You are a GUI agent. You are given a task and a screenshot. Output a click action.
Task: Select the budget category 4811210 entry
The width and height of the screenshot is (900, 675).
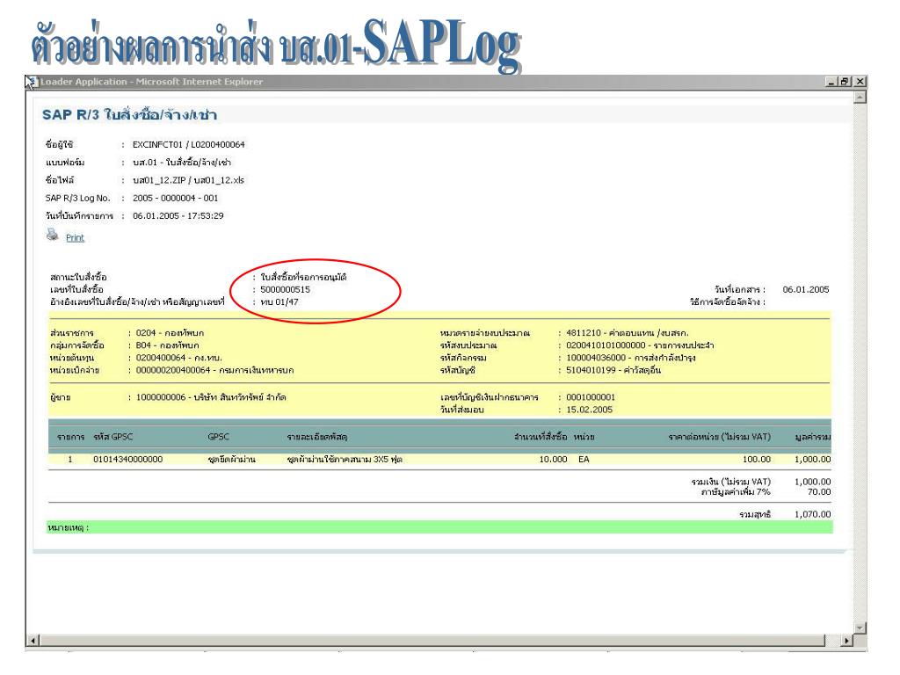628,333
